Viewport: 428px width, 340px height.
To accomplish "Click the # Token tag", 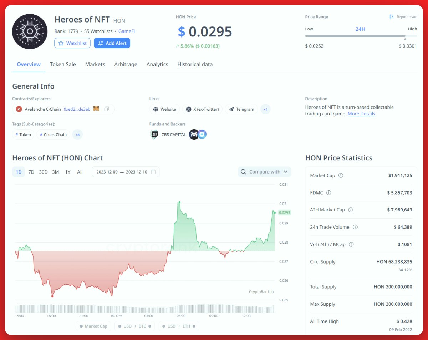I will coord(23,135).
